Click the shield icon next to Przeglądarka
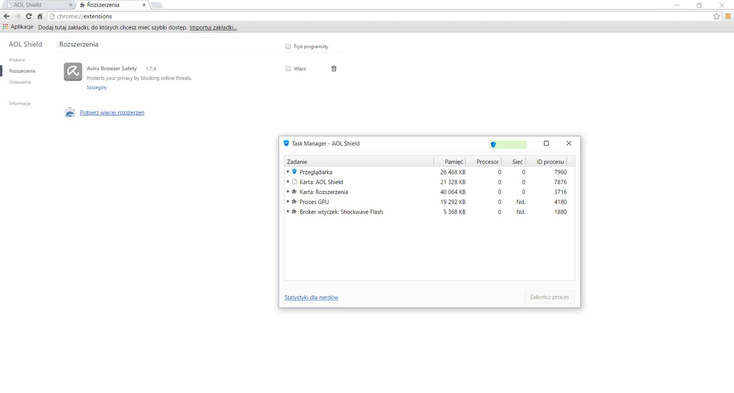The image size is (734, 393). coord(294,172)
